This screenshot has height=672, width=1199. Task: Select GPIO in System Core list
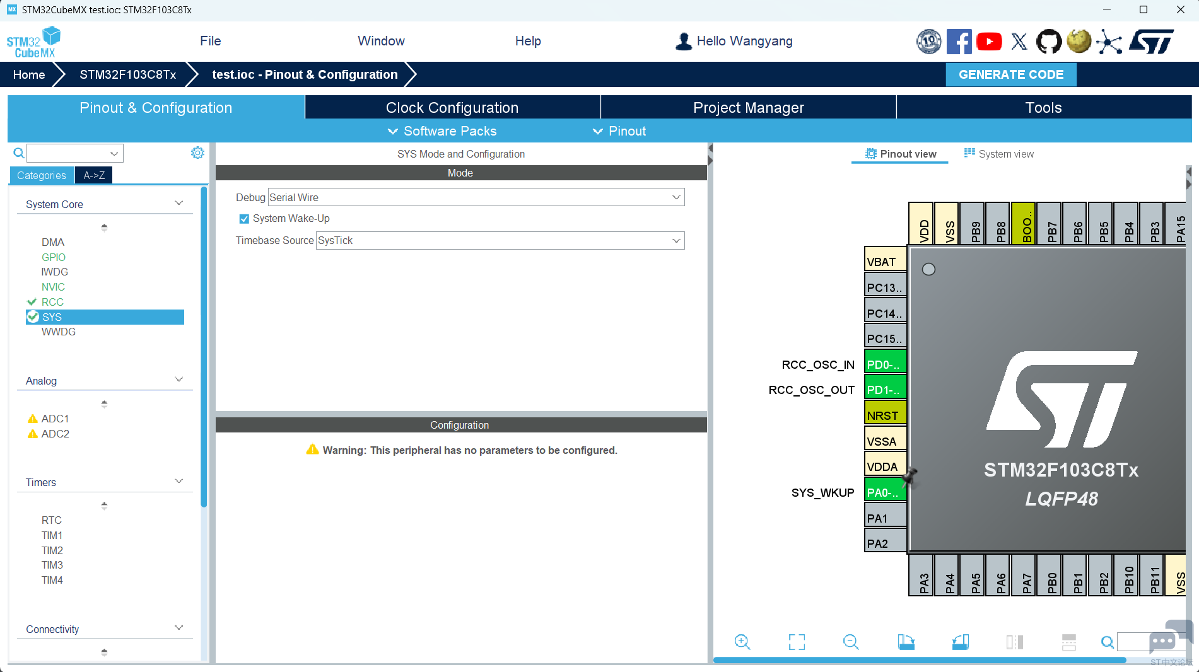[54, 257]
